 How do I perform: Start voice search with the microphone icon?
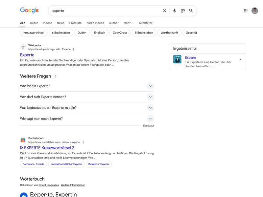click(175, 11)
